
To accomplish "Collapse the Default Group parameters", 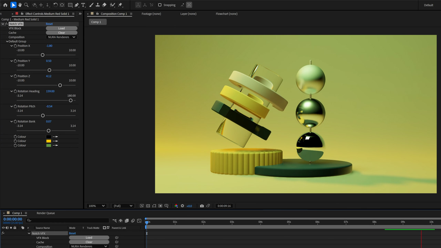I will pyautogui.click(x=7, y=41).
